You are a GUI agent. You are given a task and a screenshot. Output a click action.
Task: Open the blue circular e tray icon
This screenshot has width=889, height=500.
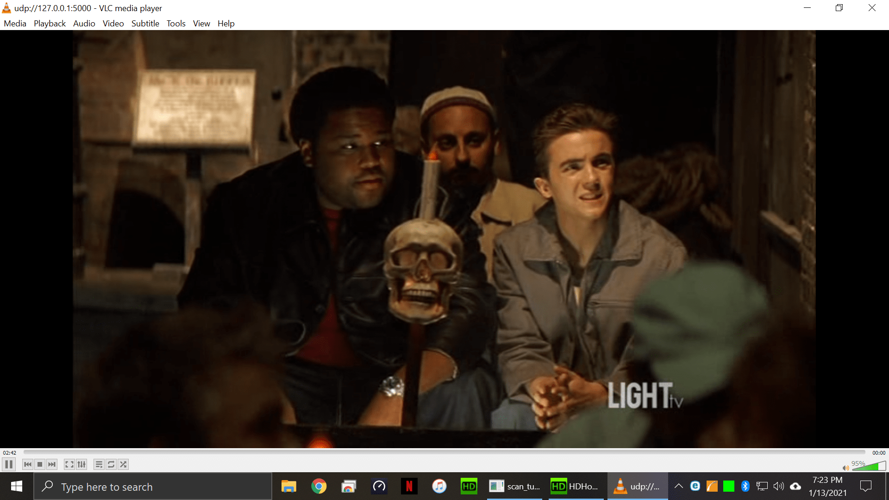(x=695, y=486)
